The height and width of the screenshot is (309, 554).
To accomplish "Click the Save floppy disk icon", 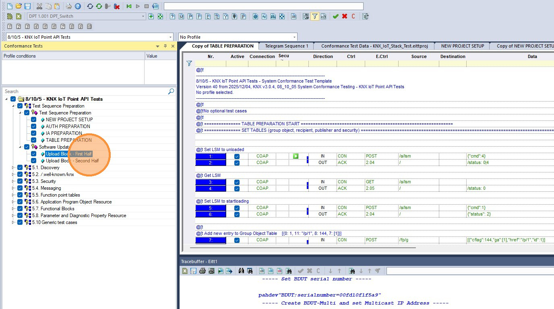I will [27, 6].
